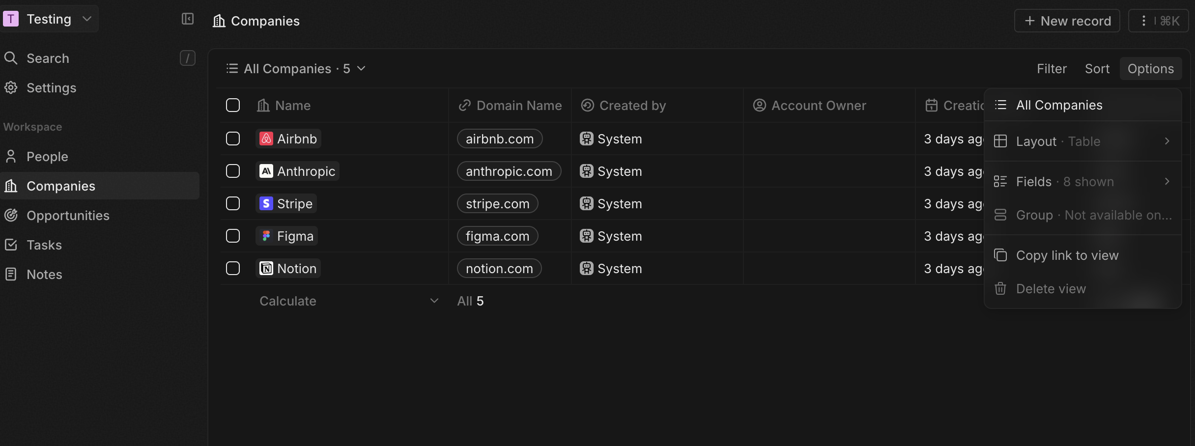Click the Figma row's 3 days ago date
Viewport: 1195px width, 446px height.
tap(954, 236)
